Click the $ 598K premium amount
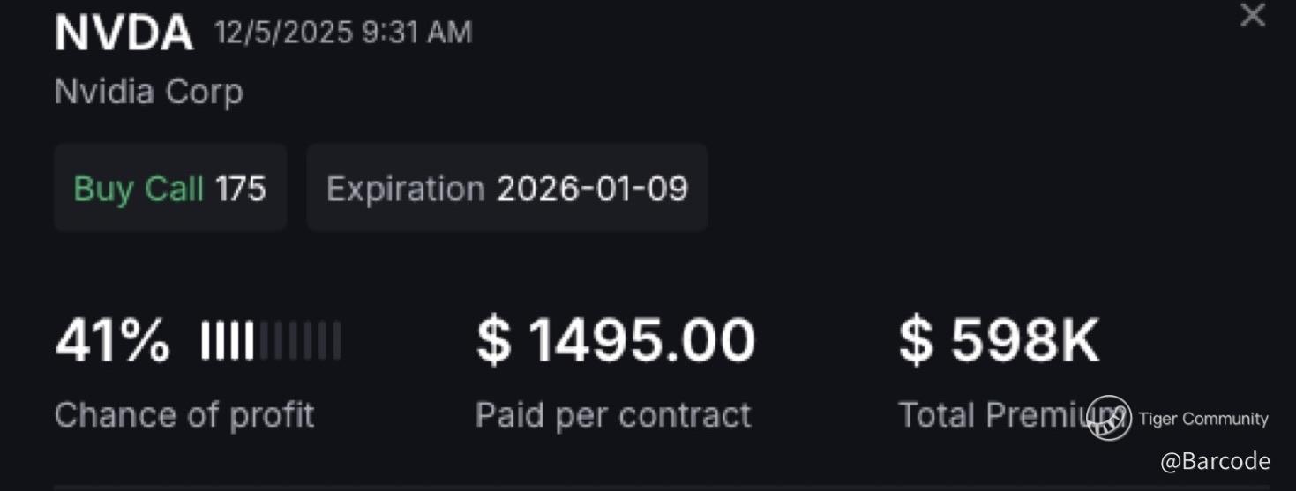The width and height of the screenshot is (1296, 491). coord(1000,341)
